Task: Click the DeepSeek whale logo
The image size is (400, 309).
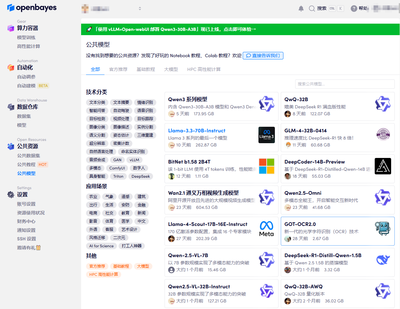Action: point(383,260)
